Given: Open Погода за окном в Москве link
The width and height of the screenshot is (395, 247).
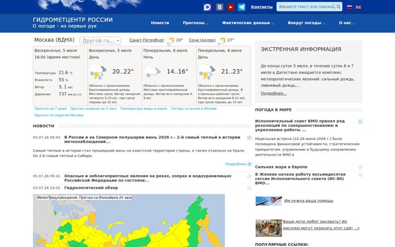Looking at the screenshot, I should coord(194,109).
